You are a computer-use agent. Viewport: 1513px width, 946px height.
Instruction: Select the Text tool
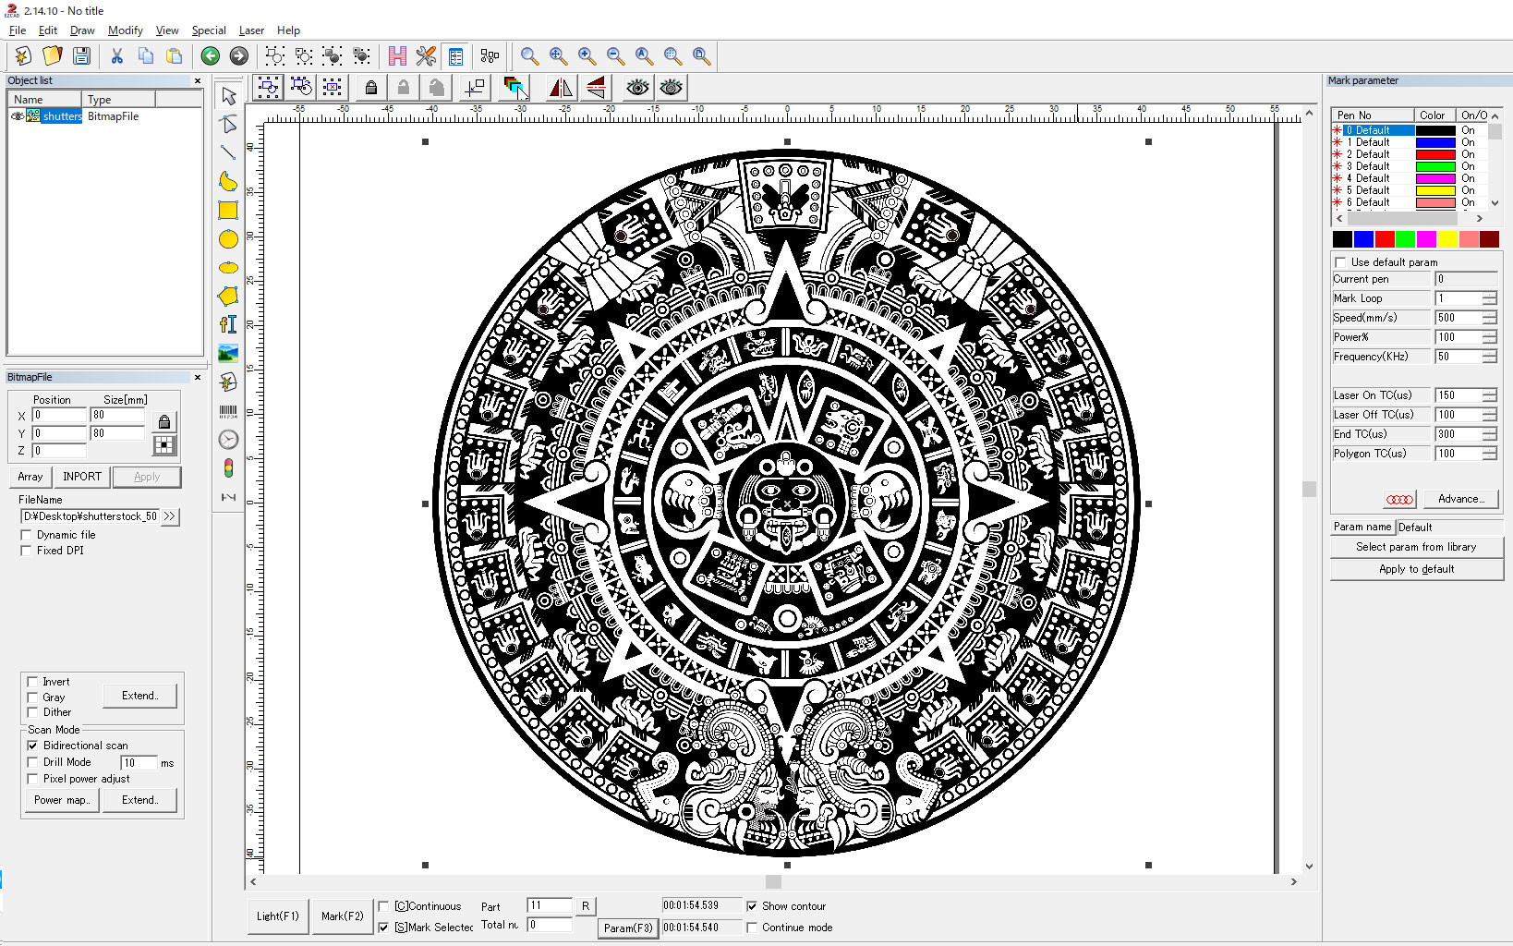click(x=228, y=324)
